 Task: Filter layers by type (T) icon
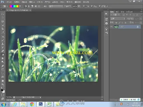click(130, 15)
